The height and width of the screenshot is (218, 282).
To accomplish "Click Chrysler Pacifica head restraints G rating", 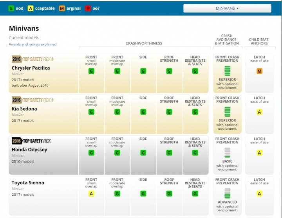I will coord(195,71).
